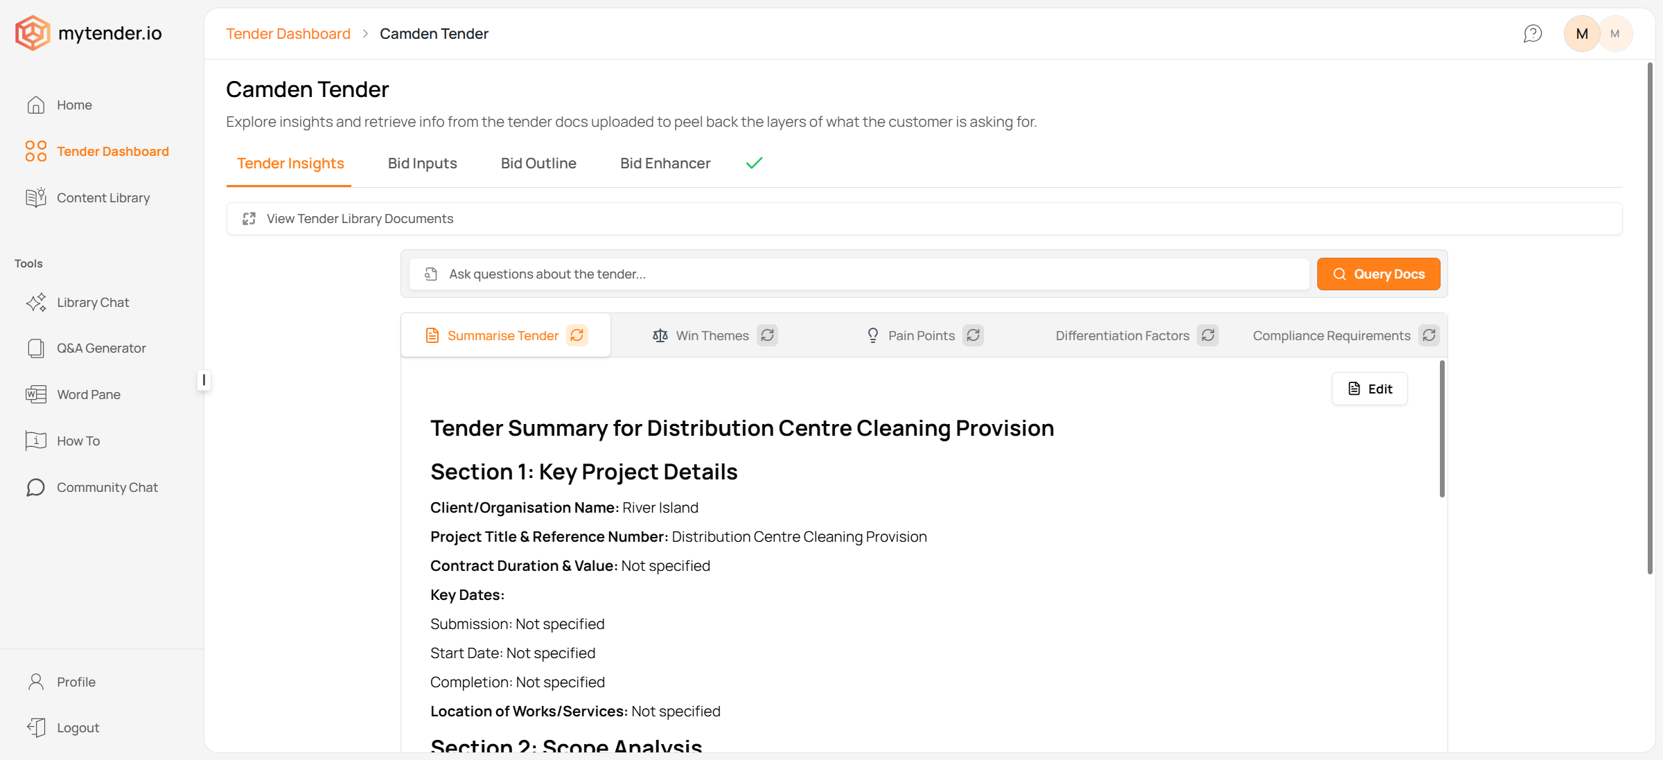The image size is (1663, 760).
Task: Refresh the Differentiation Factors insight
Action: click(1208, 335)
